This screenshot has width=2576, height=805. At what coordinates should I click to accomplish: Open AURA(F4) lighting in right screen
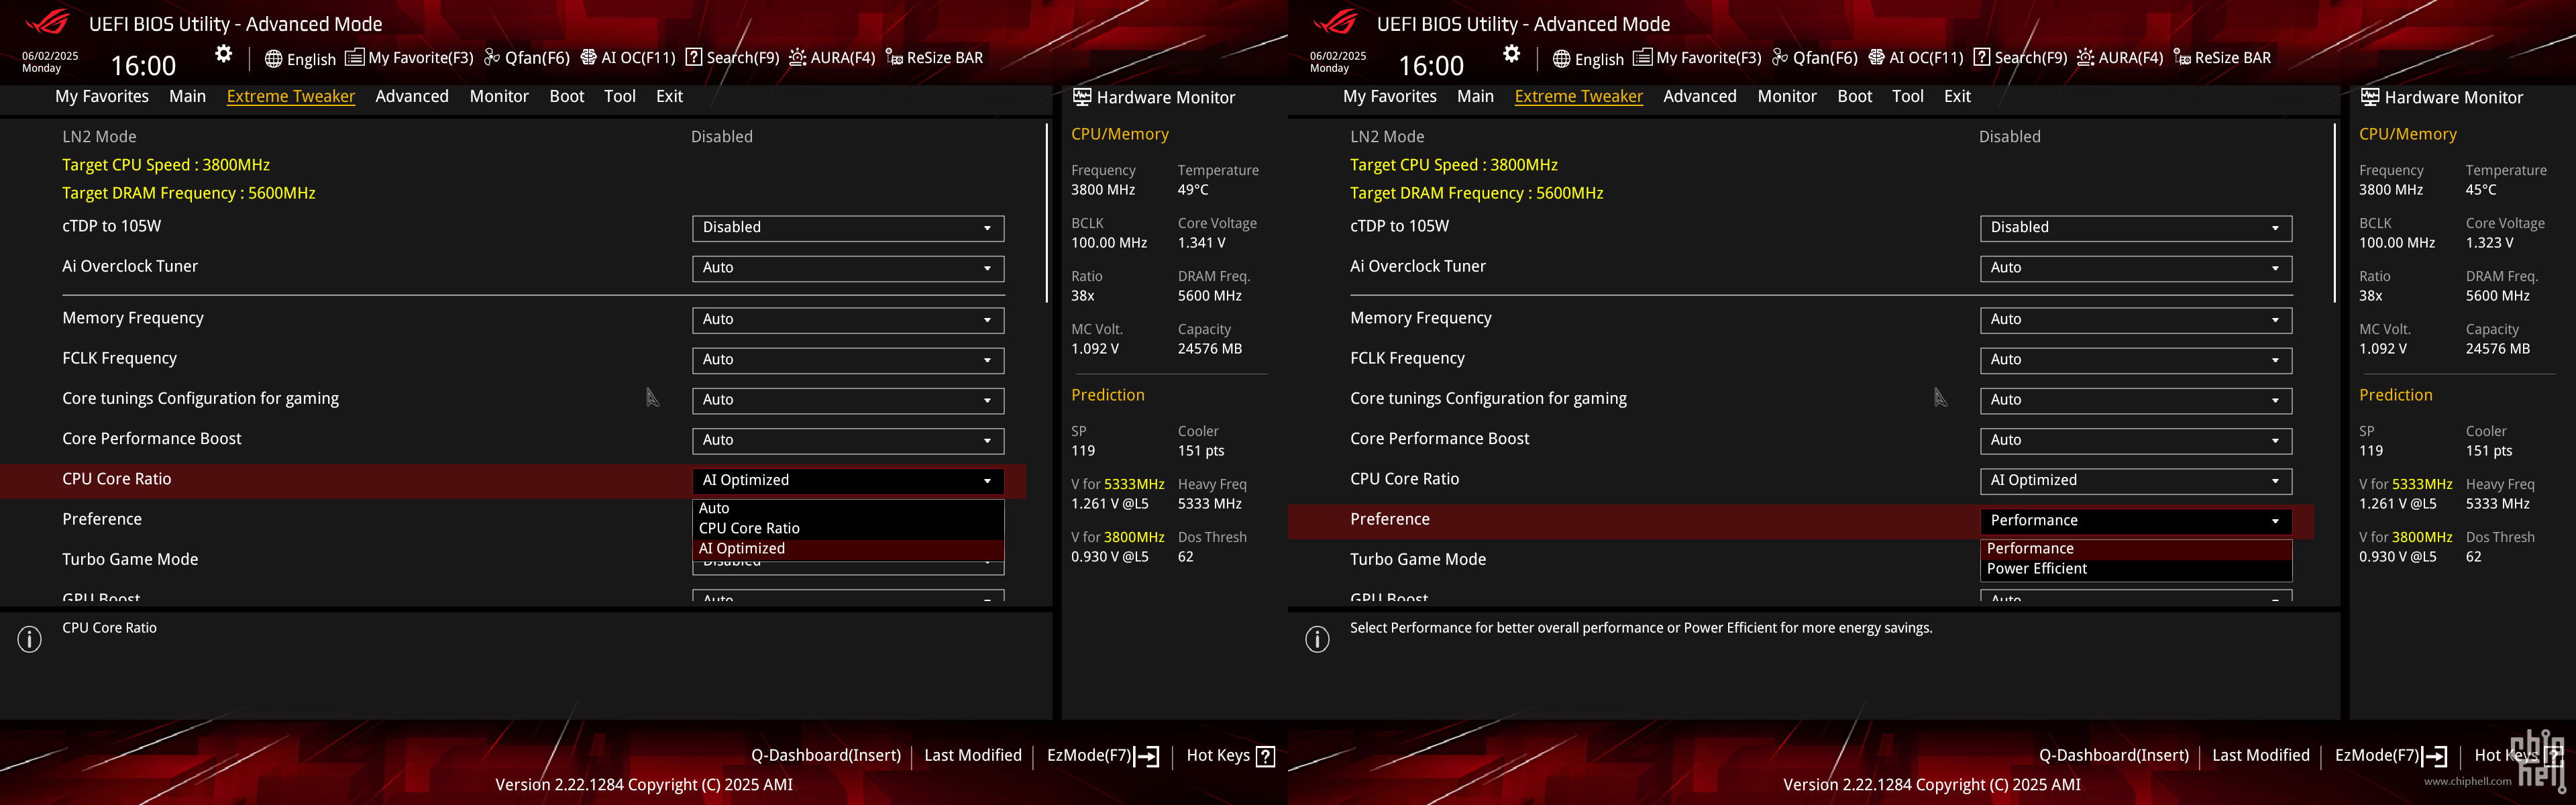[x=2120, y=58]
